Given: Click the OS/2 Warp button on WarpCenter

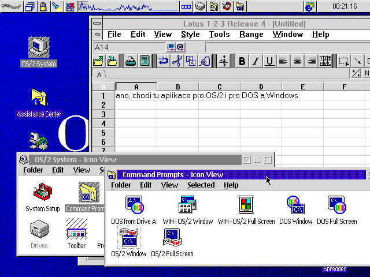Looking at the screenshot, I should coord(12,6).
